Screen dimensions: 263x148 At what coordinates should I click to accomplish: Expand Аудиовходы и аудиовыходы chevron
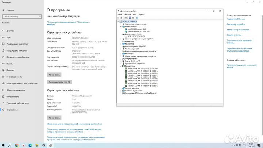pos(121,24)
